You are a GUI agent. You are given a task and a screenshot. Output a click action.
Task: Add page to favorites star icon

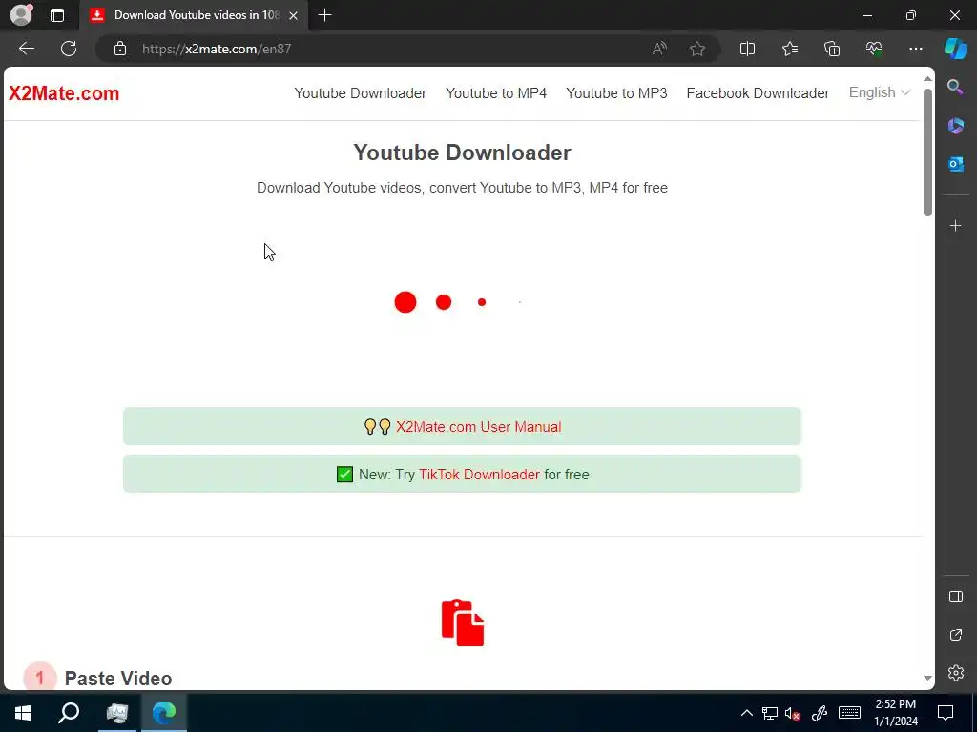coord(697,49)
